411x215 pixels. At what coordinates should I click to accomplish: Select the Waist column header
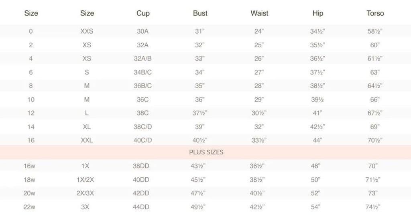[259, 13]
